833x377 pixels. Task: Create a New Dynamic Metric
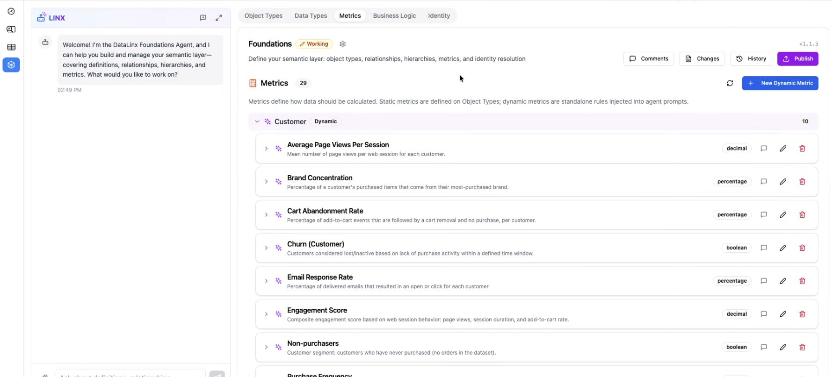780,83
